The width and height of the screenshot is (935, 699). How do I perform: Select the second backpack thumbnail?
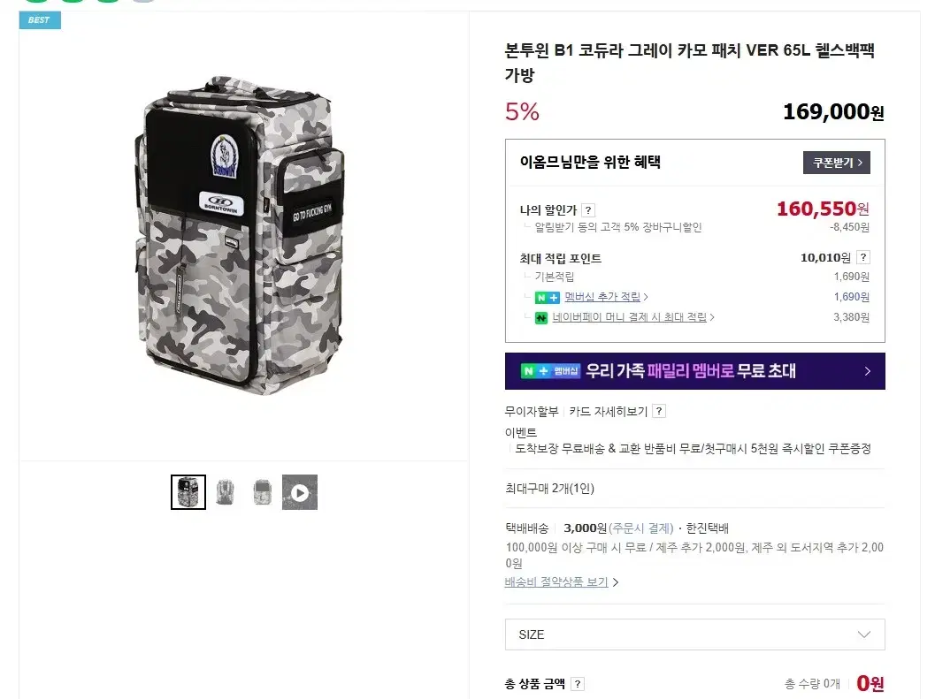pos(226,492)
